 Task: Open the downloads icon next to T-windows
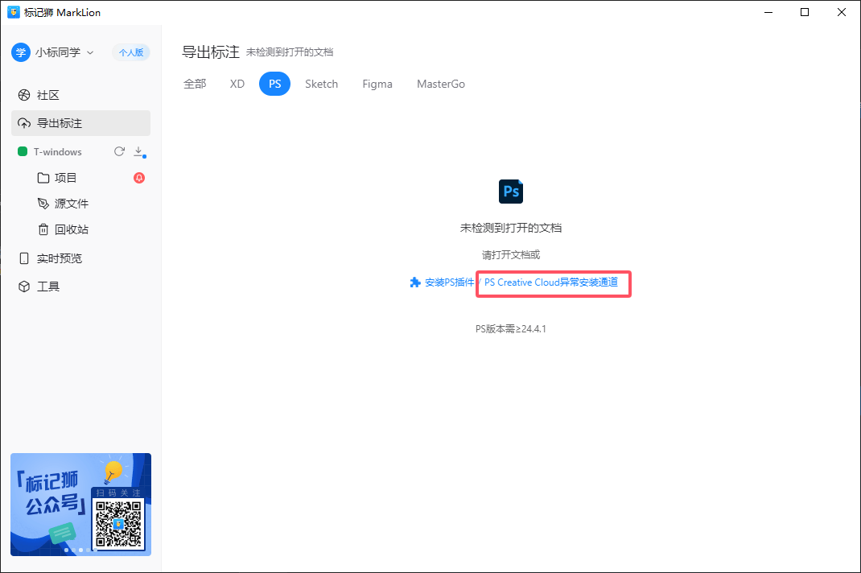pos(139,151)
